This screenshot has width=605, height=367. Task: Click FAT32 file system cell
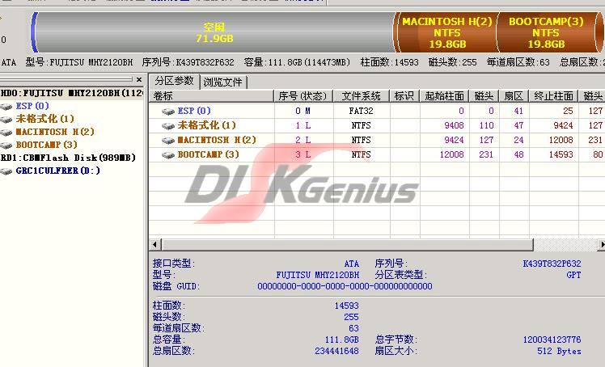click(x=361, y=111)
